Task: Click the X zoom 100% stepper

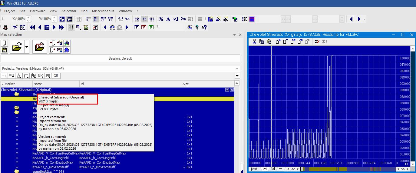Action: point(28,19)
